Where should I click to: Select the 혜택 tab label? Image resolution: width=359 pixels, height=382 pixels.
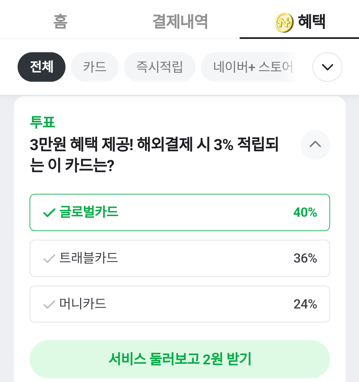[x=311, y=22]
